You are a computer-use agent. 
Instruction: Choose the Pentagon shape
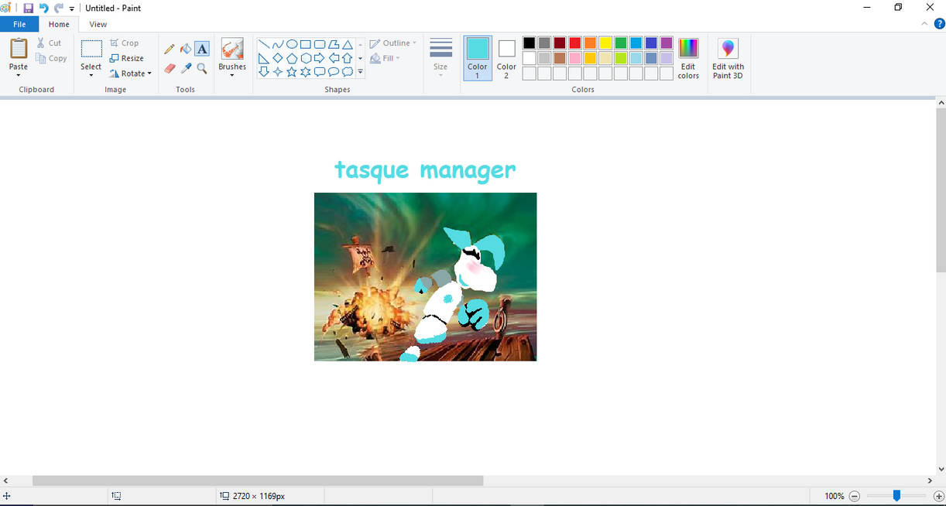tap(292, 58)
